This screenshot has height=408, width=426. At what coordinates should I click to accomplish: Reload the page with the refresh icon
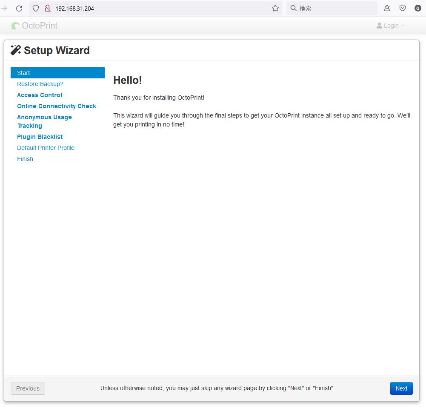pos(19,9)
